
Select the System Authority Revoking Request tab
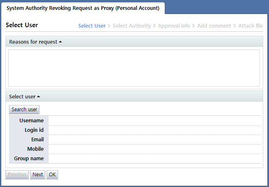83,8
